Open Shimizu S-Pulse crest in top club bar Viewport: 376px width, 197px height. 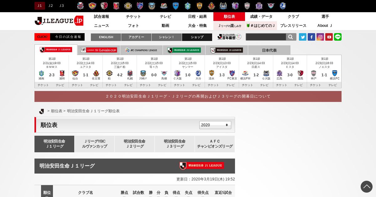(200, 6)
